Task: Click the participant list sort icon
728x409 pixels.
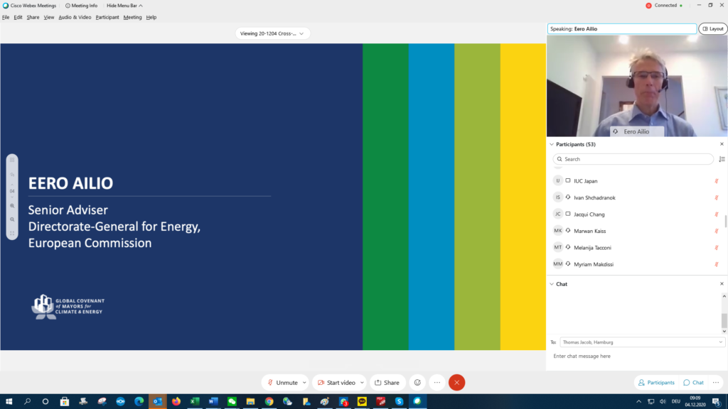Action: [722, 159]
